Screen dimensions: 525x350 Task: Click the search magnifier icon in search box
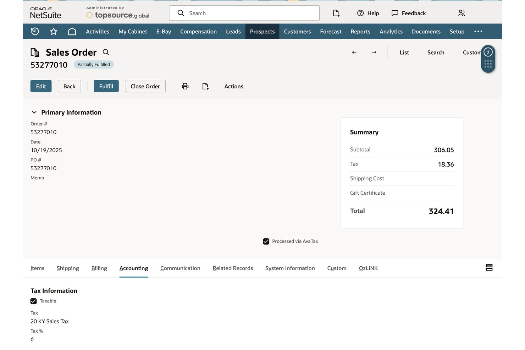click(x=181, y=13)
